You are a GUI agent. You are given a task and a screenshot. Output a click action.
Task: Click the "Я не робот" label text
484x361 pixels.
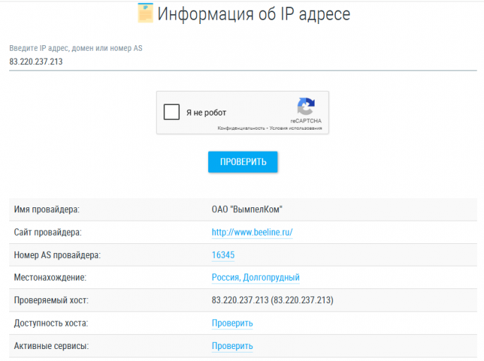(x=206, y=113)
